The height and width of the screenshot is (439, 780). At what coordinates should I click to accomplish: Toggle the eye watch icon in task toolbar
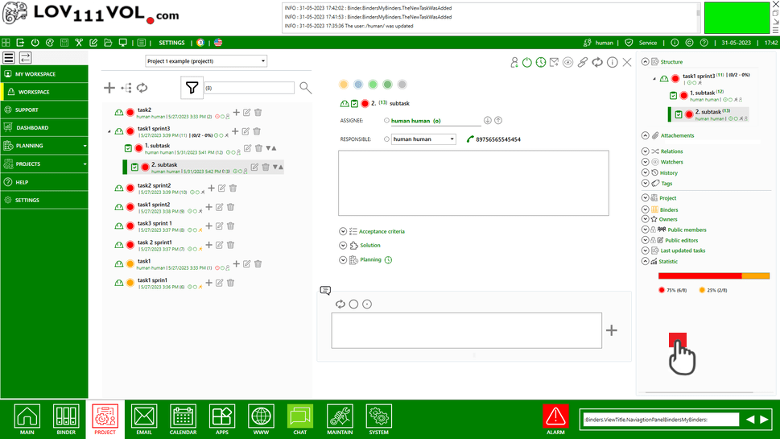tap(568, 62)
